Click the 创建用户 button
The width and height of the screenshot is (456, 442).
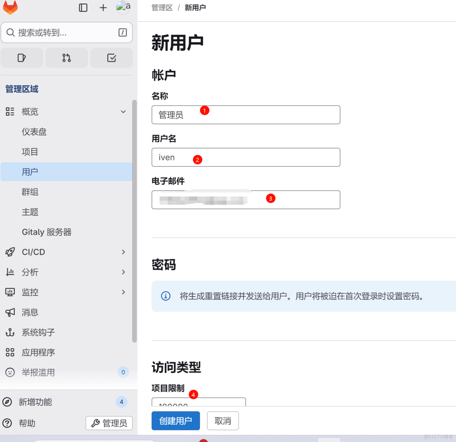tap(176, 421)
